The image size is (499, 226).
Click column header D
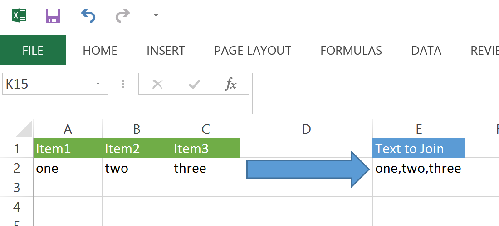(x=307, y=129)
